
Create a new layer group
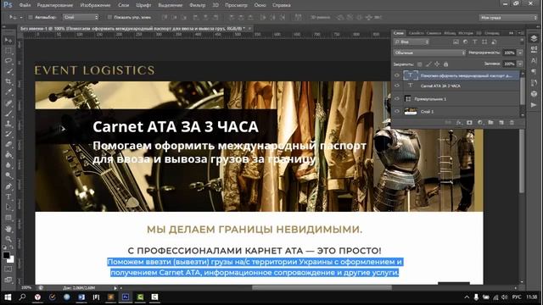pyautogui.click(x=490, y=122)
